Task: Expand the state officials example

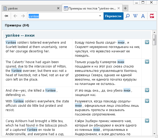Action: (147, 101)
